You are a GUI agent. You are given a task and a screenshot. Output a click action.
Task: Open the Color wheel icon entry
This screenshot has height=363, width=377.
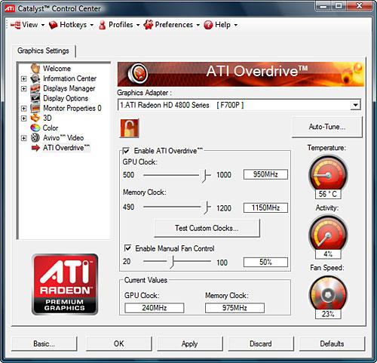click(x=35, y=128)
